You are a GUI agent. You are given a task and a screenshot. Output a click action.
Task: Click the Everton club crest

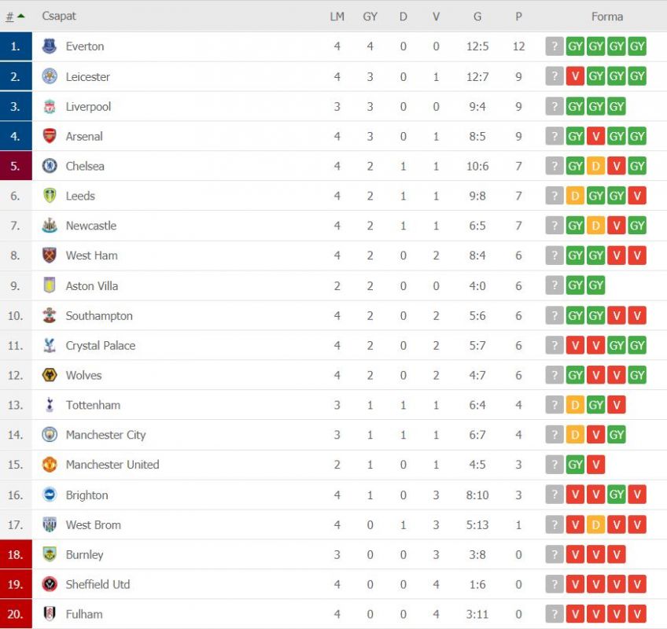[50, 46]
